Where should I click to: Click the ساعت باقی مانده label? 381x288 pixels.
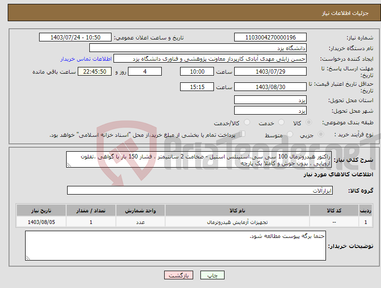[54, 72]
